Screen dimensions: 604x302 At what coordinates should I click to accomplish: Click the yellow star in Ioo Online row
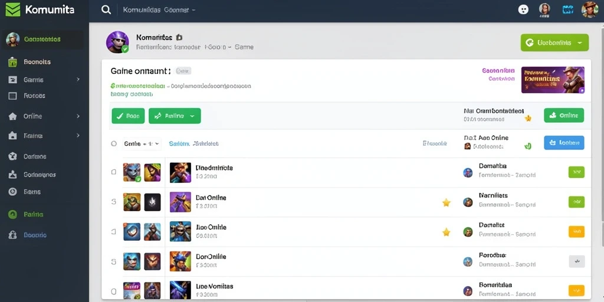click(446, 232)
